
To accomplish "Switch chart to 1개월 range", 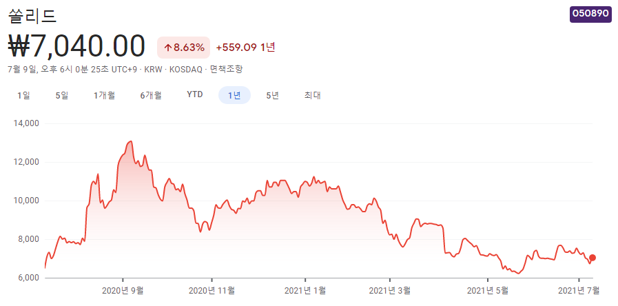I will [x=105, y=95].
